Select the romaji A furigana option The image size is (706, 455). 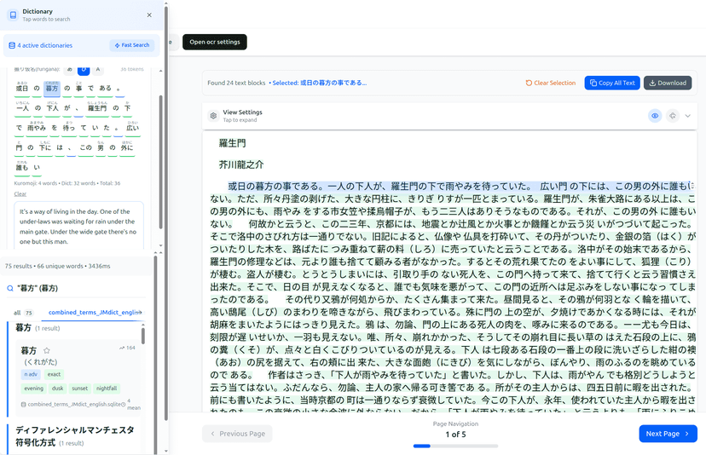click(98, 69)
